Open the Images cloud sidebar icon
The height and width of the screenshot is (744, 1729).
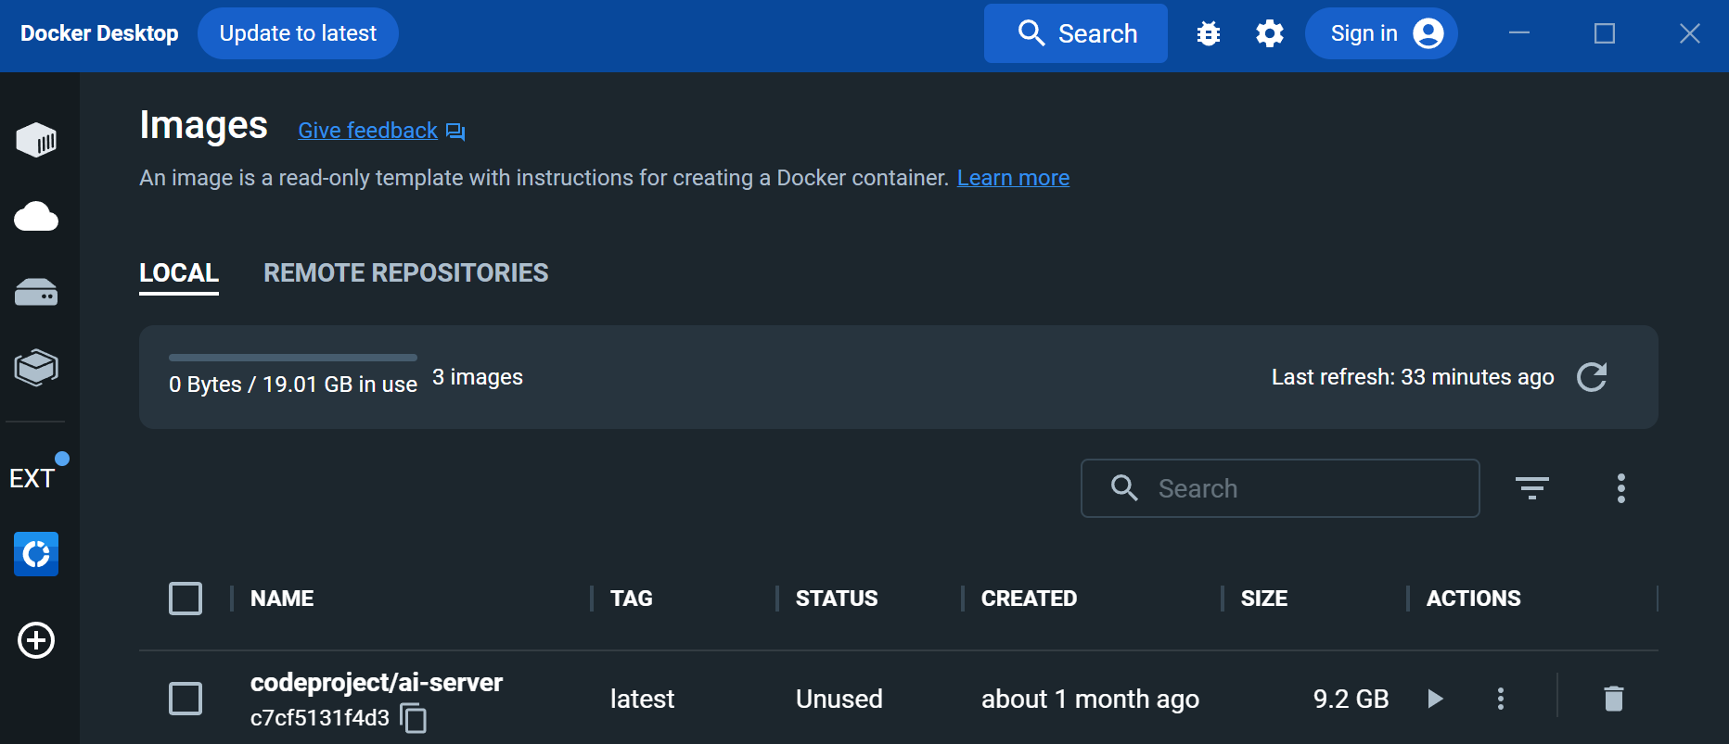pyautogui.click(x=36, y=217)
